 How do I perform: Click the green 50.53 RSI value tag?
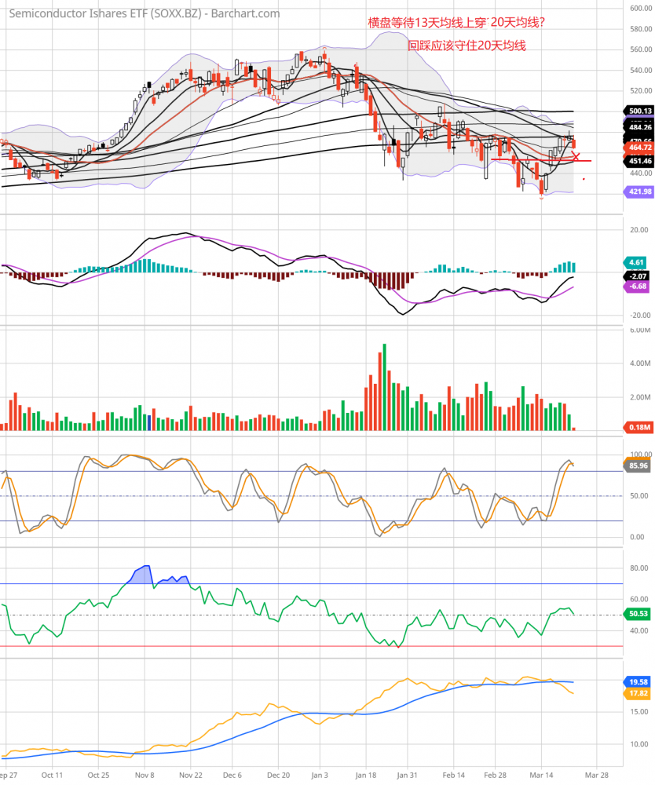point(637,614)
